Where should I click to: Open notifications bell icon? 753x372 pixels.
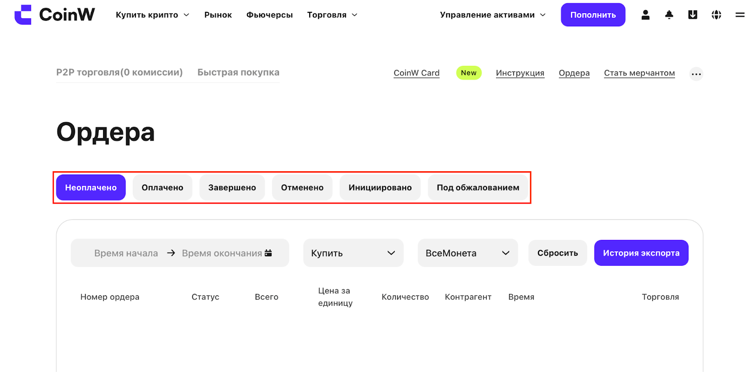click(x=669, y=15)
